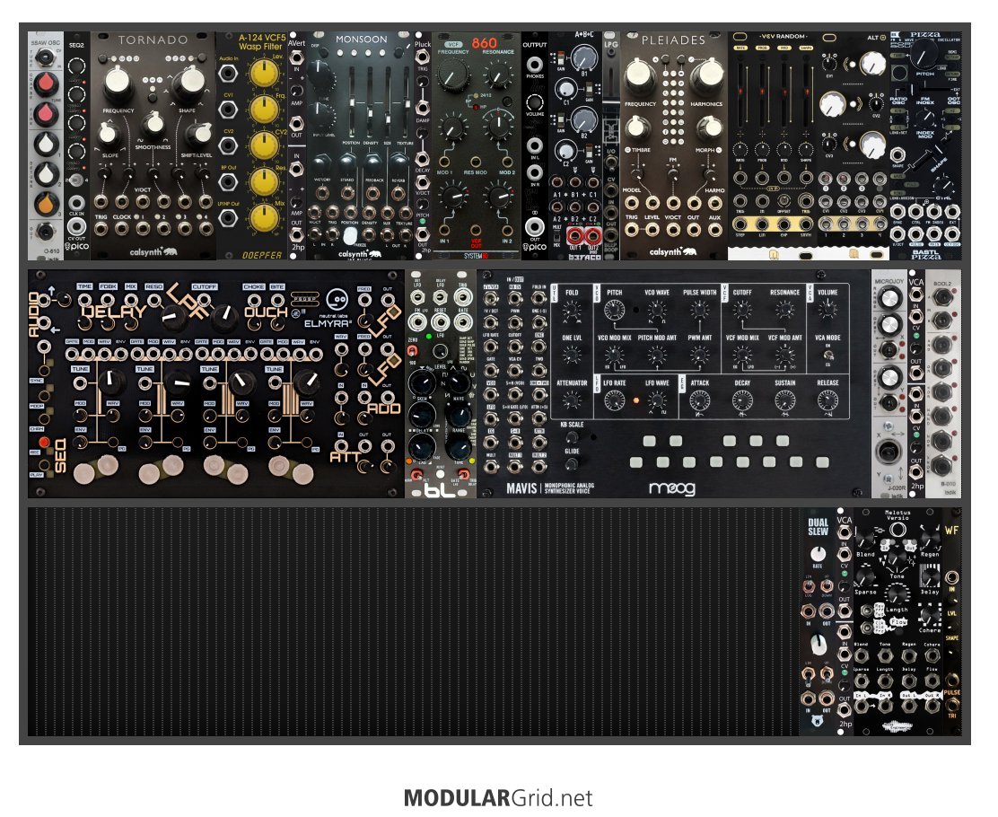Move the VCV Random SHAPE slider
This screenshot has width=998, height=817.
(806, 95)
